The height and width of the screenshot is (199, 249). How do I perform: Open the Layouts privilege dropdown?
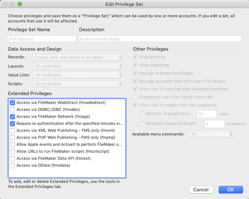78,66
